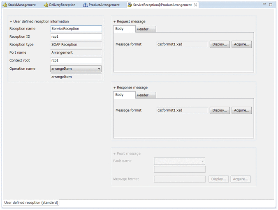The height and width of the screenshot is (210, 278).
Task: Maximize the editor area
Action: point(271,5)
